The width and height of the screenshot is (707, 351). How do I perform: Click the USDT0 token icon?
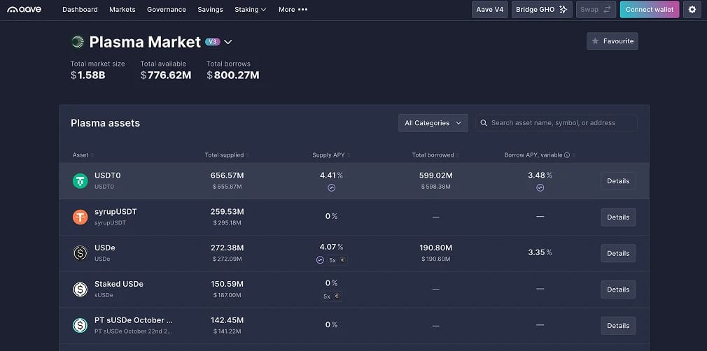80,180
